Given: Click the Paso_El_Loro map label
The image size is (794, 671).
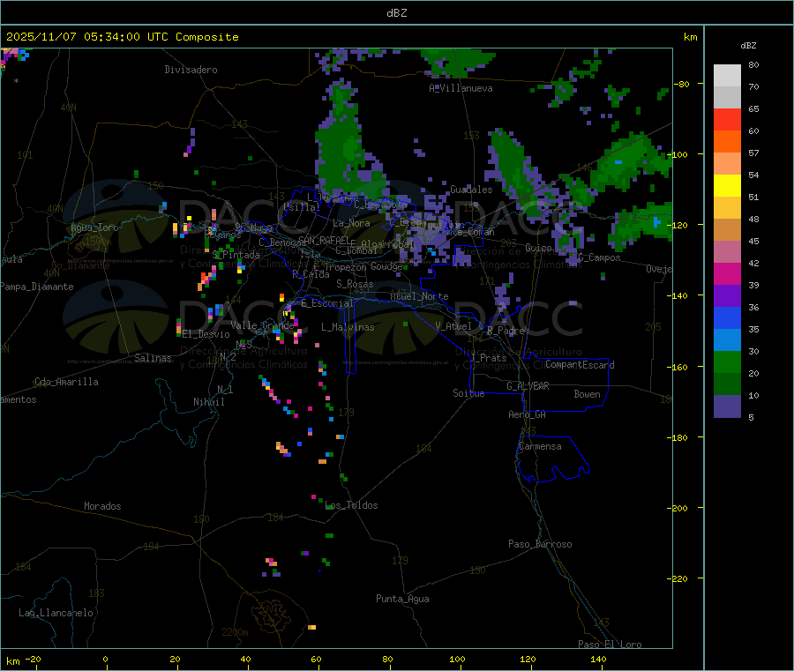Looking at the screenshot, I should (610, 645).
